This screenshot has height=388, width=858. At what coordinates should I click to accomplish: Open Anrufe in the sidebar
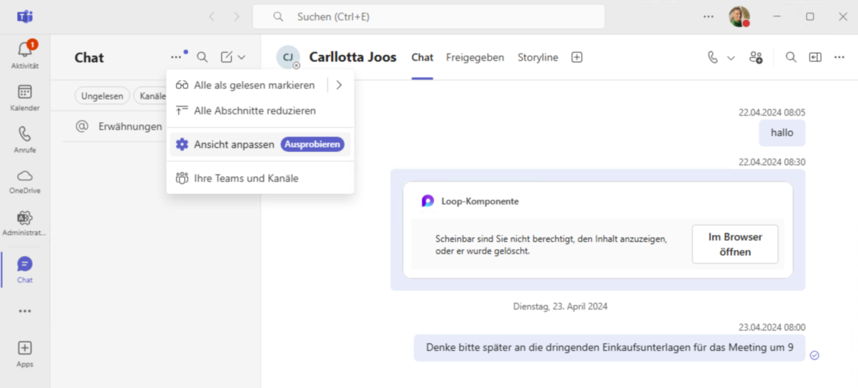coord(25,139)
